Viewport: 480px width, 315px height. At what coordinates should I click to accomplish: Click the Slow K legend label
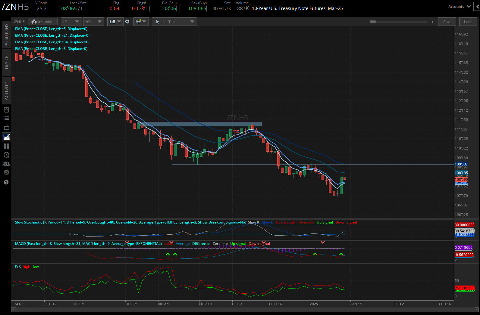click(254, 222)
